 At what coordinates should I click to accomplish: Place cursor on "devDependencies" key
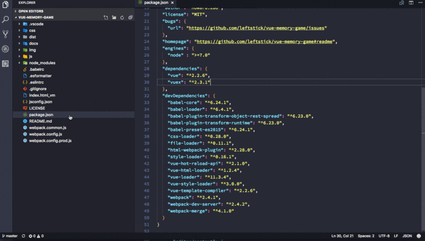click(x=185, y=96)
